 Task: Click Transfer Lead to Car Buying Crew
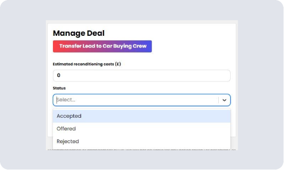(103, 46)
